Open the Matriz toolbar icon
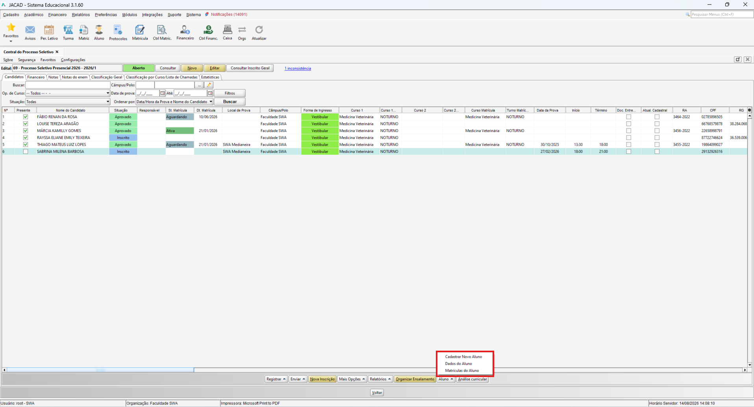This screenshot has width=754, height=407. [x=83, y=30]
